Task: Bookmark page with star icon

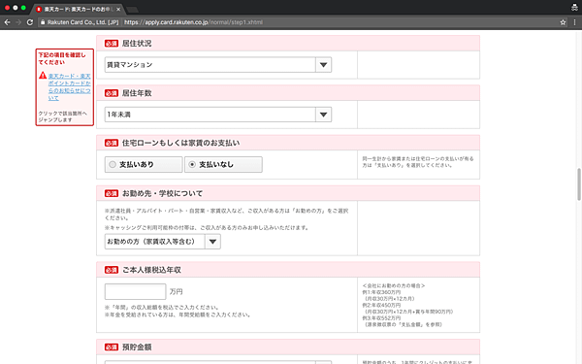Action: coord(563,22)
